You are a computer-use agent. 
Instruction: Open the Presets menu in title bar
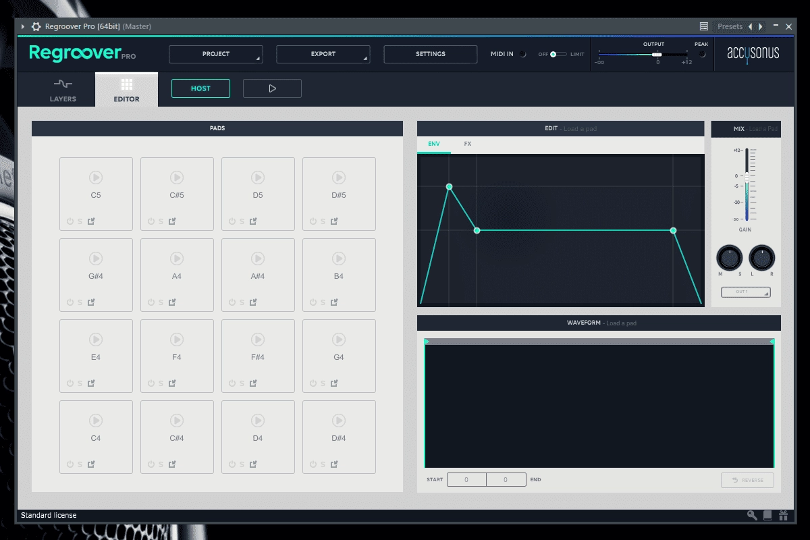pos(730,26)
